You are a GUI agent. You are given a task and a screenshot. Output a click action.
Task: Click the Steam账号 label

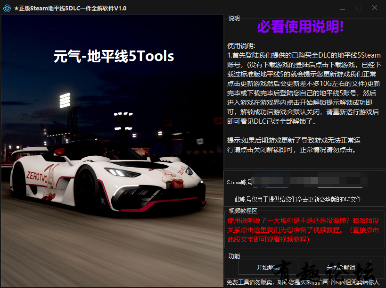click(239, 182)
